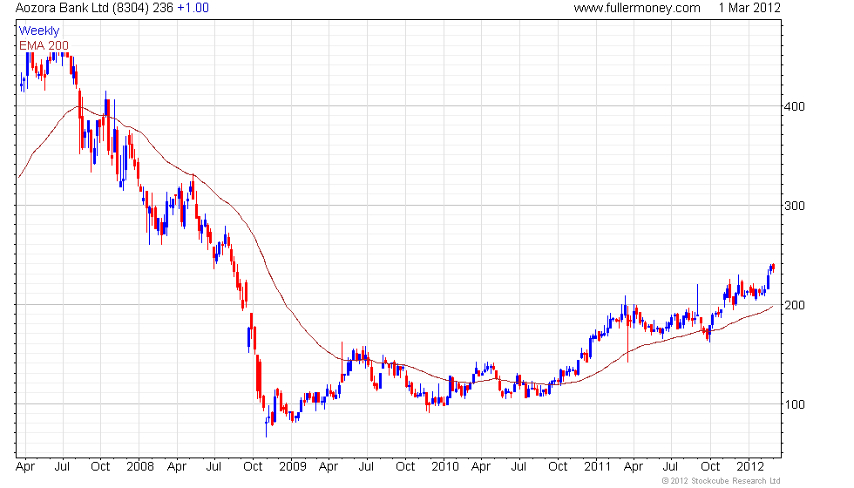This screenshot has width=854, height=488.
Task: Click the 200 price axis label
Action: [794, 305]
